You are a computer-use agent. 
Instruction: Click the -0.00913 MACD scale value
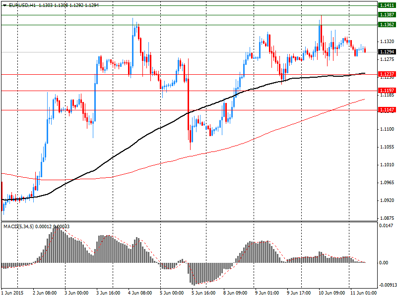click(x=388, y=285)
